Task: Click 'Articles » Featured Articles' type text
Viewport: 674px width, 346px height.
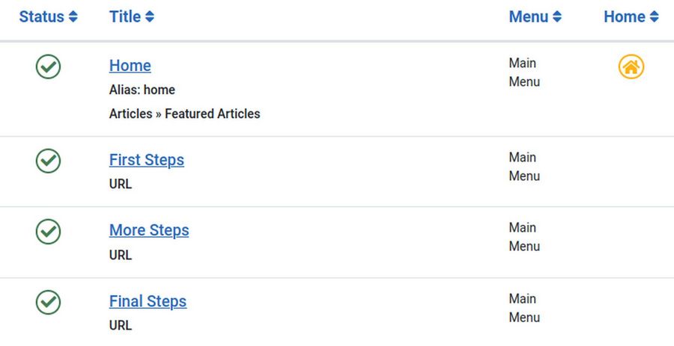Action: point(185,114)
